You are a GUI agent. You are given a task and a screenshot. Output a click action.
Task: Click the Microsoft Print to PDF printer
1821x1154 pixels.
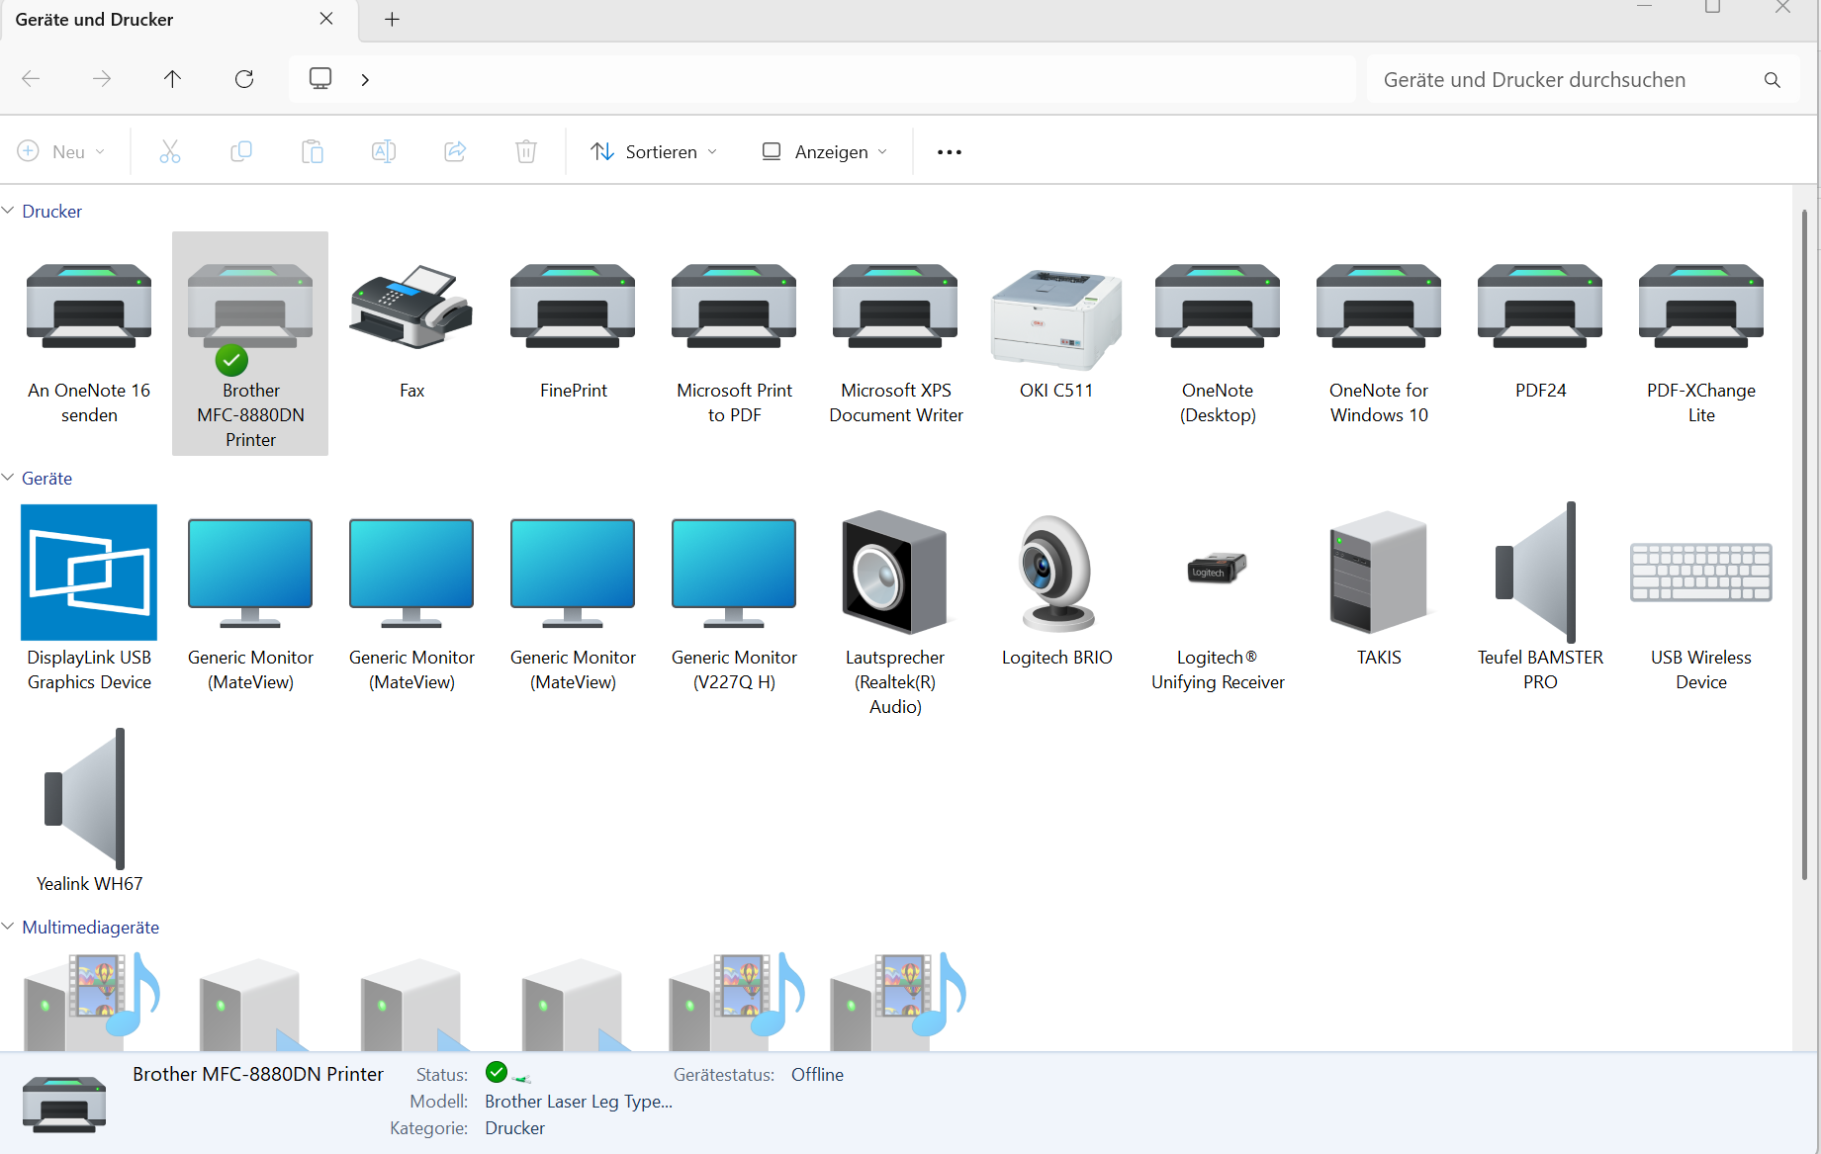click(x=733, y=309)
